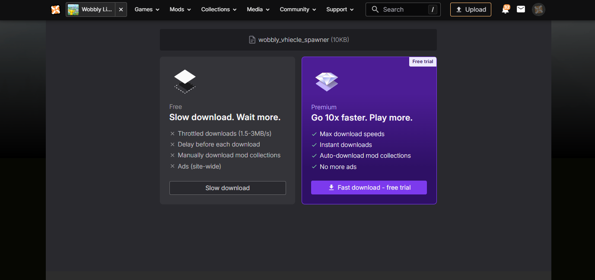Click 'Manually download mod collections' text
Viewport: 595px width, 280px height.
click(x=229, y=155)
